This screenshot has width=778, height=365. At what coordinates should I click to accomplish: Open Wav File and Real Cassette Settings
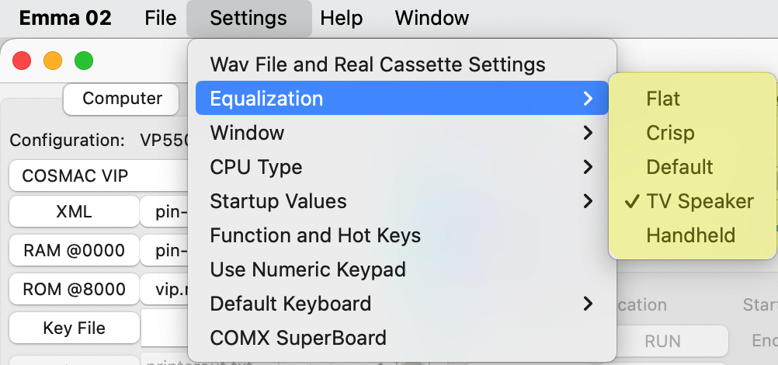tap(377, 64)
